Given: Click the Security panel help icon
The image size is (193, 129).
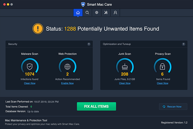Looking at the screenshot, I should pos(89,44).
